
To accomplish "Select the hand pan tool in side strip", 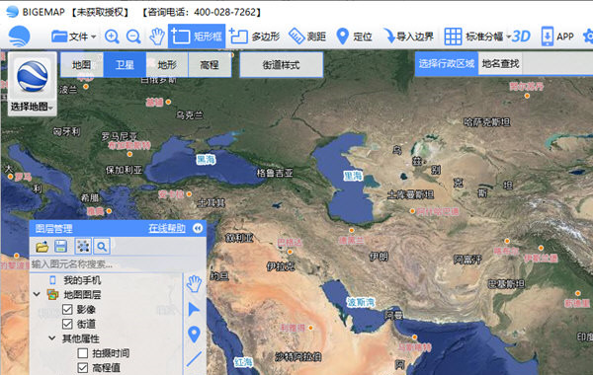I will [194, 284].
